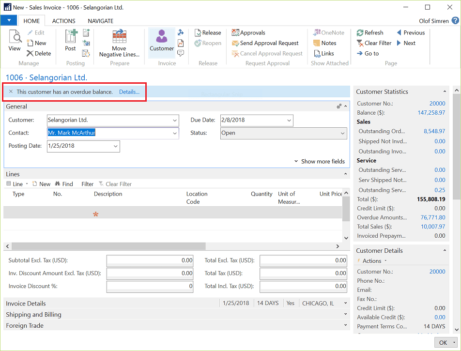Viewport: 461px width, 351px height.
Task: Switch to the ACTIONS ribbon tab
Action: tap(63, 21)
